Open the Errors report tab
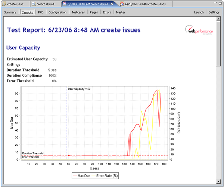The height and width of the screenshot is (187, 224). (107, 12)
